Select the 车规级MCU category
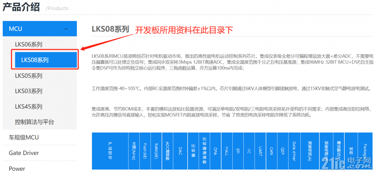The height and width of the screenshot is (172, 375). click(x=24, y=137)
